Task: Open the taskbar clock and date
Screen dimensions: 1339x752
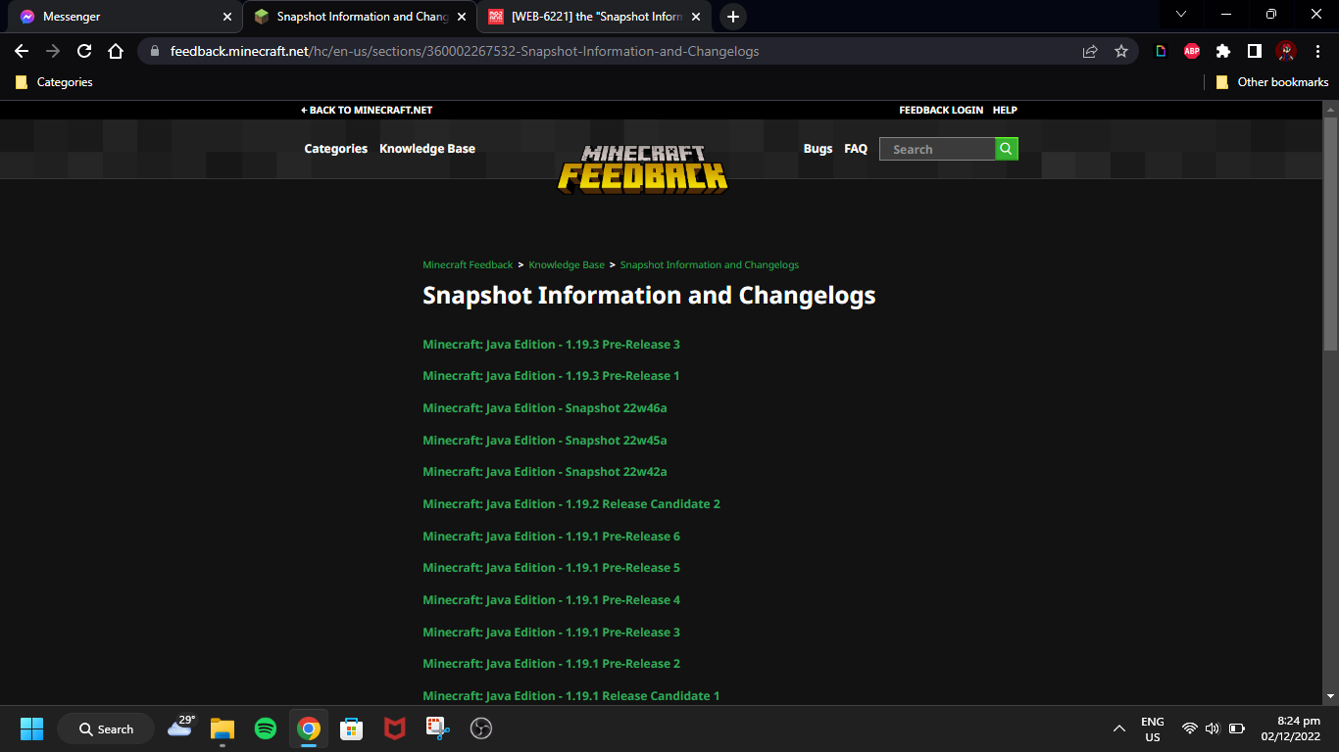Action: coord(1291,728)
